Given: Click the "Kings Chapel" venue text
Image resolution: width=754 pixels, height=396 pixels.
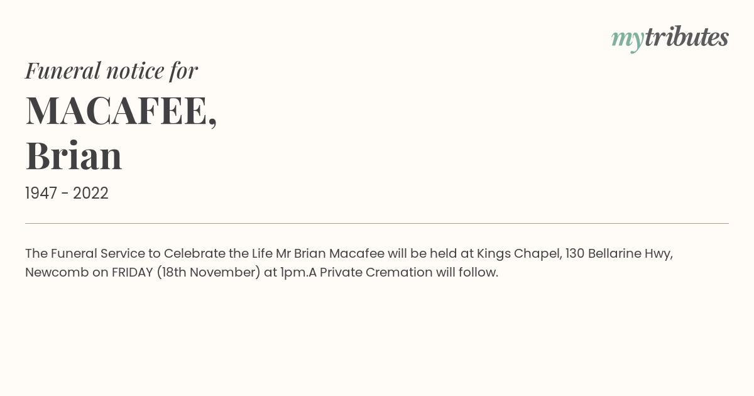Looking at the screenshot, I should (x=519, y=254).
